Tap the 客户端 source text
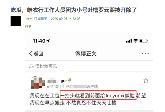The height and width of the screenshot is (112, 165). tap(92, 87)
